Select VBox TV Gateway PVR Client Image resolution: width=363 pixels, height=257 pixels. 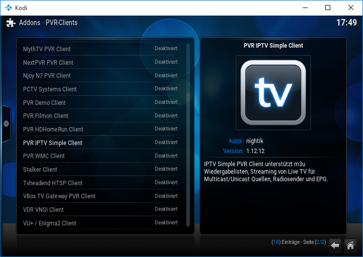coord(101,196)
